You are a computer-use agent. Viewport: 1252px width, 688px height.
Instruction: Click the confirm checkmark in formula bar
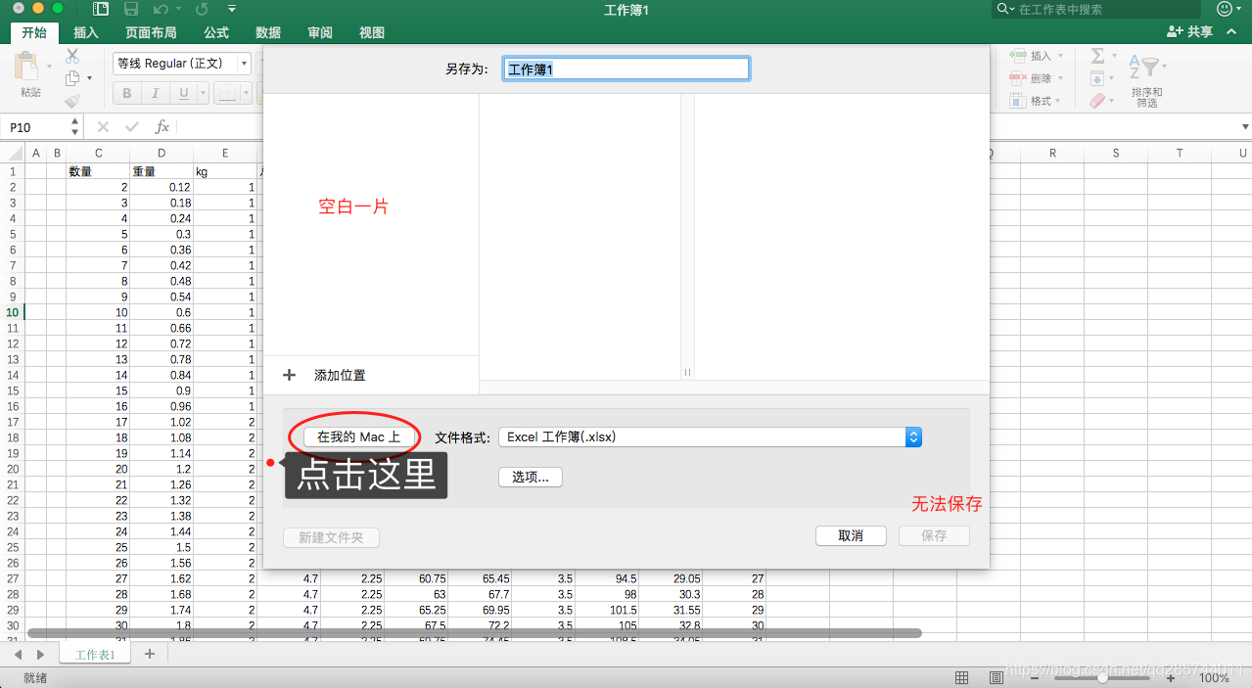132,127
